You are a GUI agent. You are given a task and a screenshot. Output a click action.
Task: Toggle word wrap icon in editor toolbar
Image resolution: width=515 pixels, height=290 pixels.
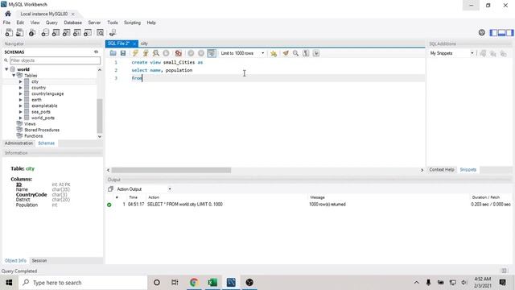point(316,53)
